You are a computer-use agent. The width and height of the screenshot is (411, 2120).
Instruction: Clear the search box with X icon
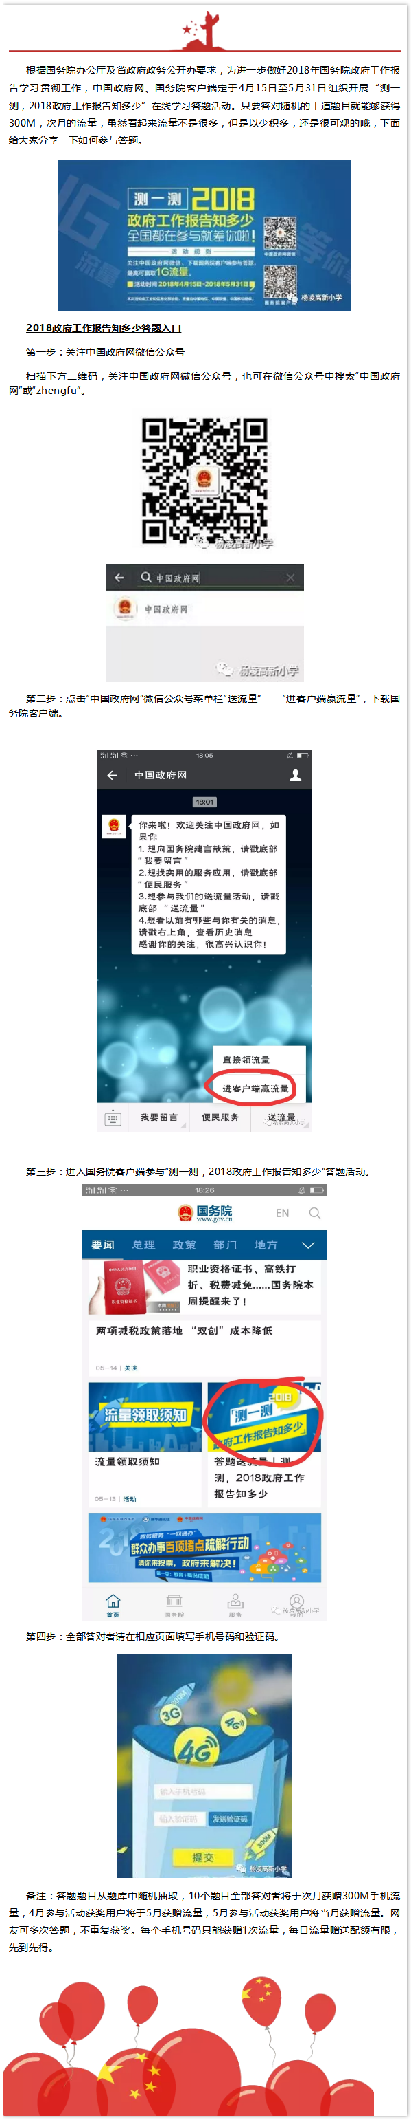(x=290, y=578)
